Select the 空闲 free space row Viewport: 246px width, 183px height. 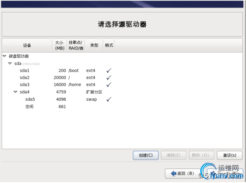122,107
